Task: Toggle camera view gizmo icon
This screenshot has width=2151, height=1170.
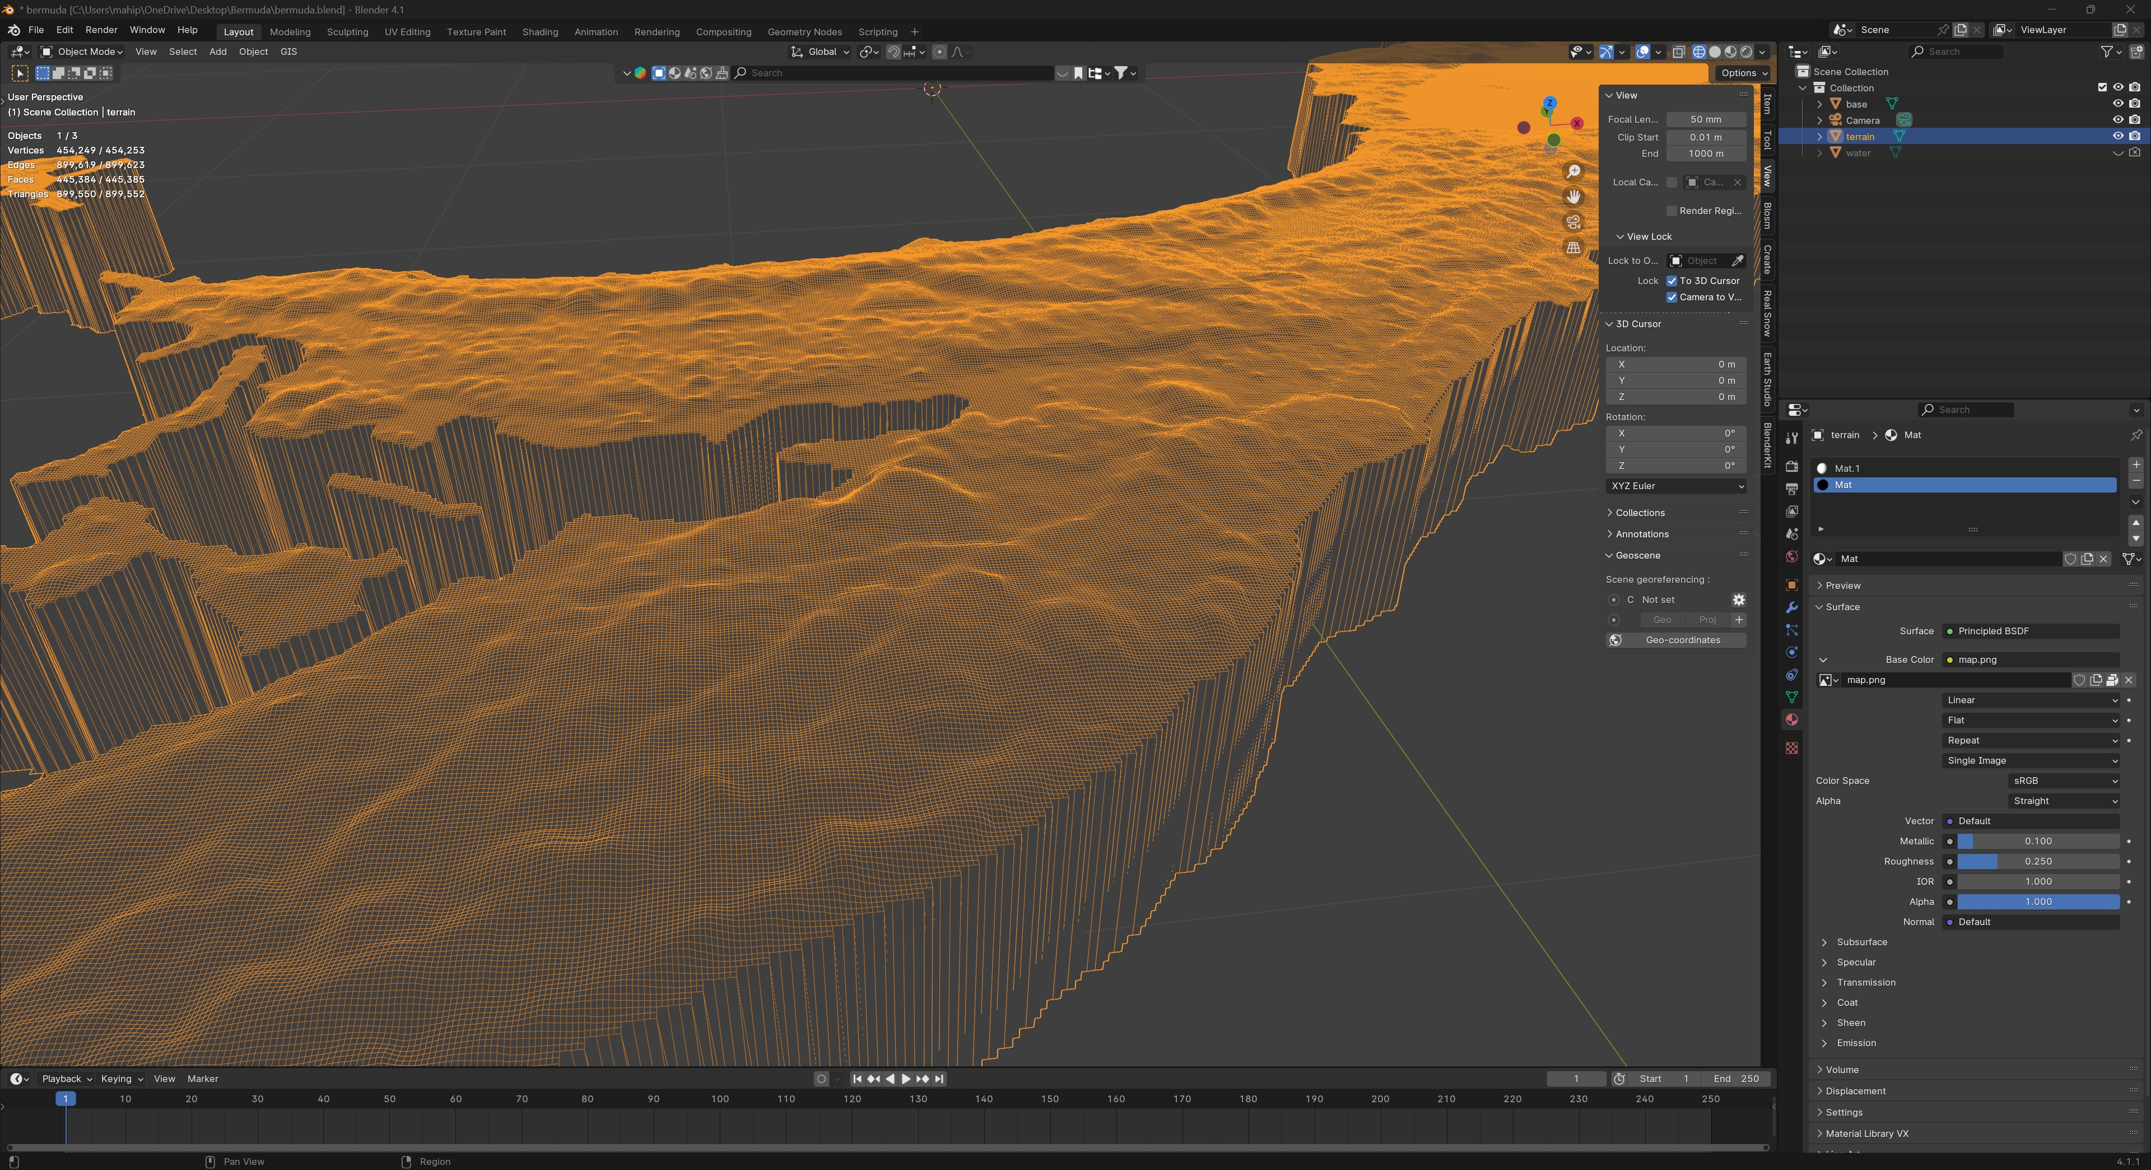Action: pyautogui.click(x=1573, y=222)
